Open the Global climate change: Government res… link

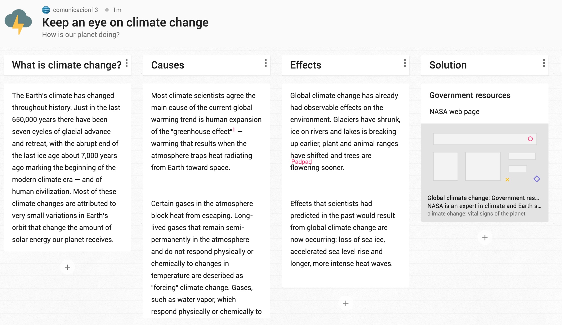tap(483, 198)
